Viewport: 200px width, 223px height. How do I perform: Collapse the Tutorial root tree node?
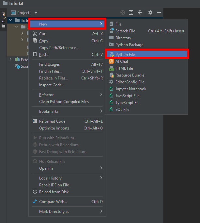click(x=11, y=20)
